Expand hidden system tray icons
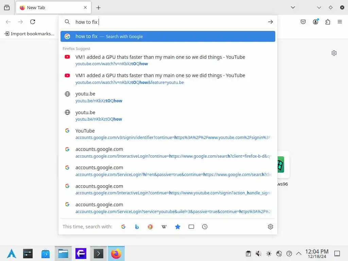This screenshot has height=261, width=348. [x=299, y=254]
